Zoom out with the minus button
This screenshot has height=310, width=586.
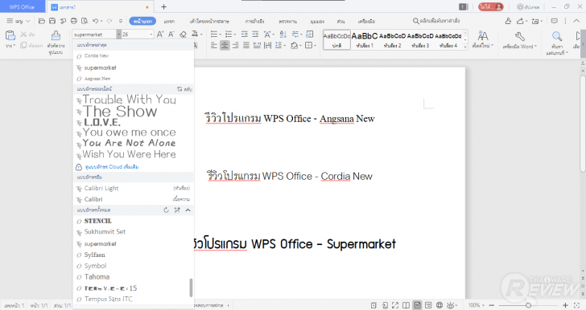[x=492, y=305]
